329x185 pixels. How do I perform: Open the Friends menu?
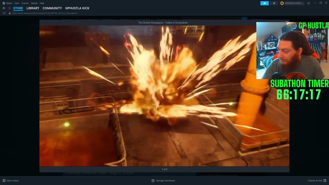tap(25, 3)
